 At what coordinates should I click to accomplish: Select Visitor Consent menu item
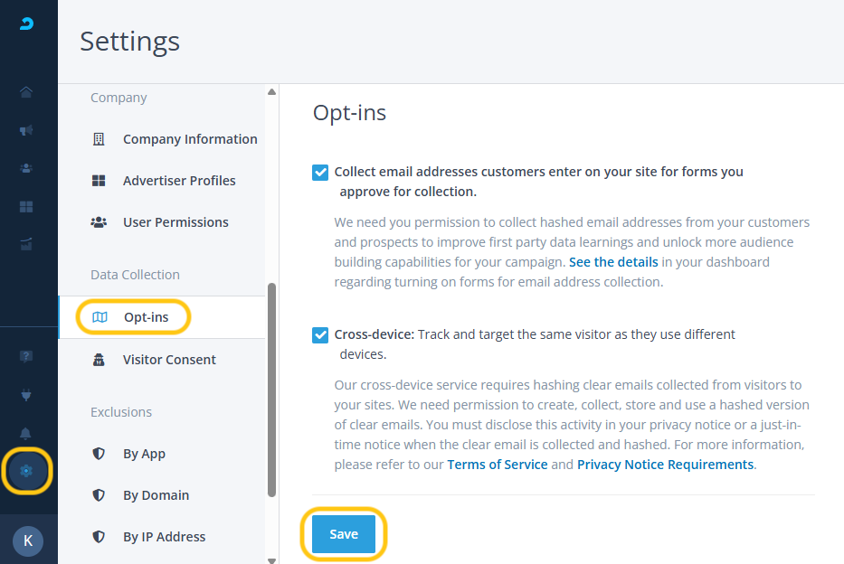[x=168, y=360]
